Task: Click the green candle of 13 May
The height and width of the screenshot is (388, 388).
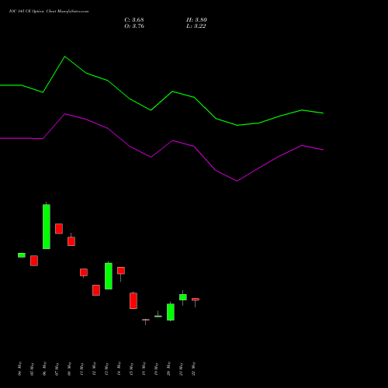Action: pyautogui.click(x=109, y=276)
